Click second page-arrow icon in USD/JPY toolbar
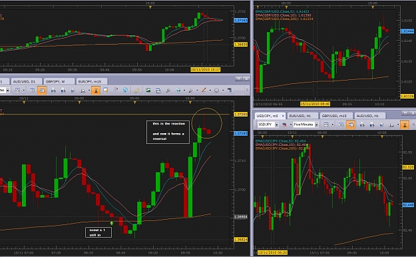This screenshot has width=416, height=257. pos(371,125)
